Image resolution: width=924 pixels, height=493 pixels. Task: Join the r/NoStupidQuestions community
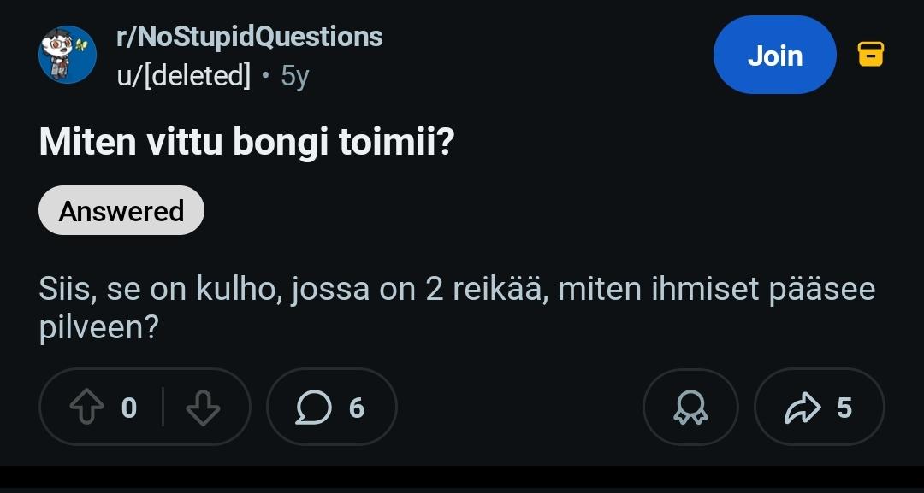pyautogui.click(x=774, y=56)
